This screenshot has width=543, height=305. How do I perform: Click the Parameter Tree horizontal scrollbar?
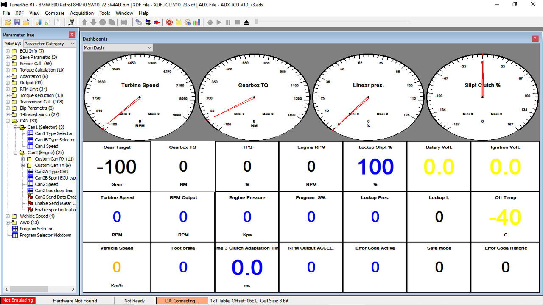(x=39, y=289)
